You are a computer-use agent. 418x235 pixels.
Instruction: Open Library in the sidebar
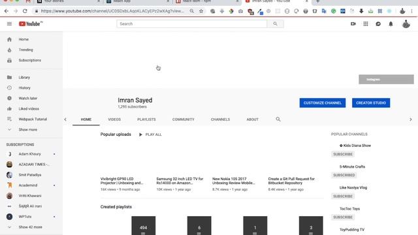tap(31, 77)
